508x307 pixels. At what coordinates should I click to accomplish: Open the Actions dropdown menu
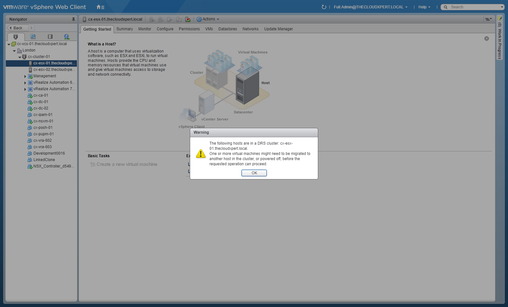(x=208, y=19)
